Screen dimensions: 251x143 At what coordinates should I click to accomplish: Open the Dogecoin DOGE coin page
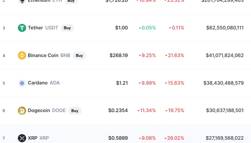tap(47, 110)
